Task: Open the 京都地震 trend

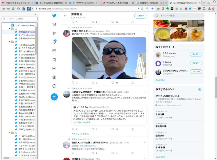Action: click(160, 114)
